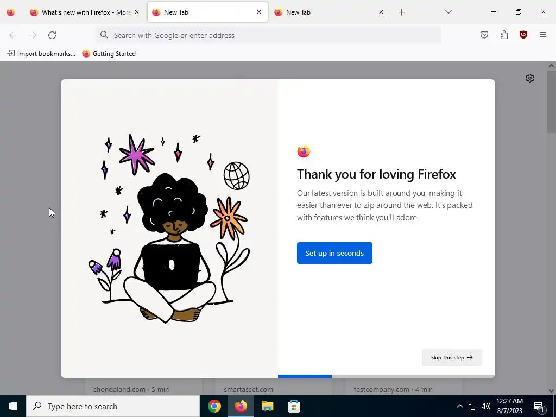556x417 pixels.
Task: Open Firefox View pinned icon
Action: (x=11, y=12)
